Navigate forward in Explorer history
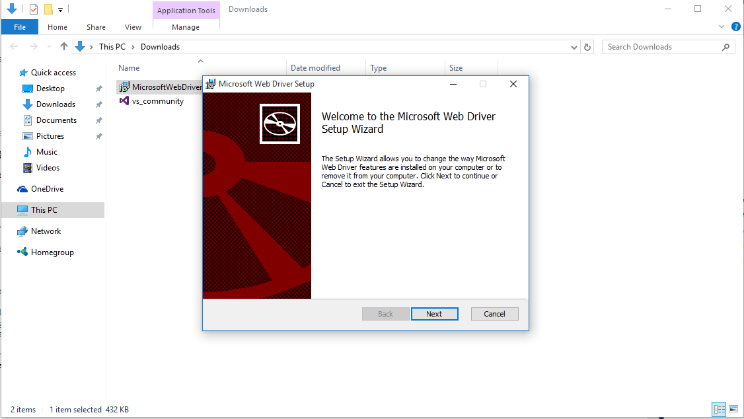Screen dimensions: 744x419 [x=33, y=46]
